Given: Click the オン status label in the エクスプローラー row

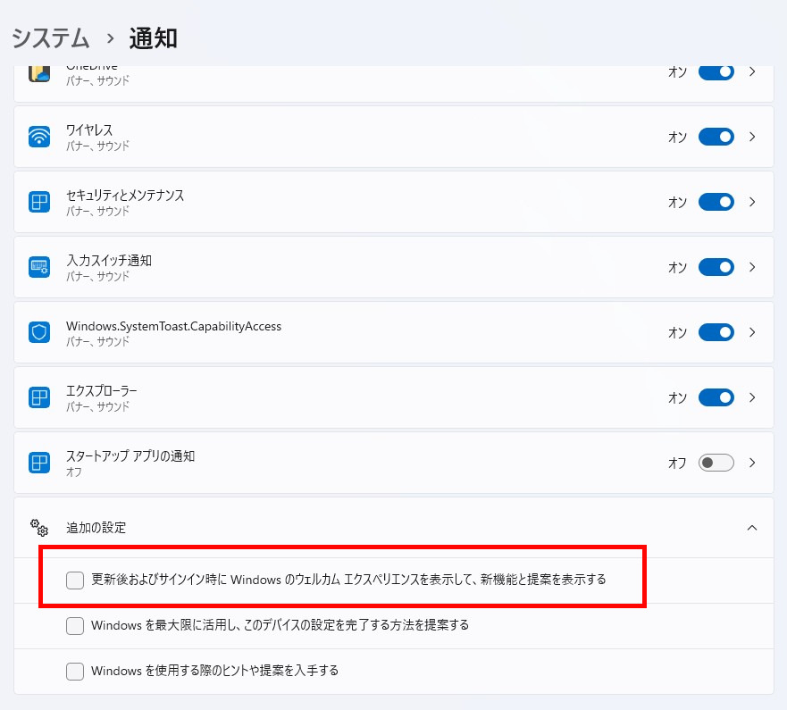Looking at the screenshot, I should [x=678, y=398].
